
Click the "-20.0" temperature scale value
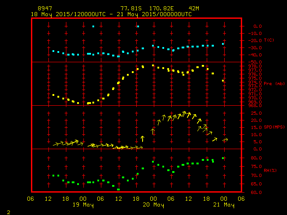click(x=255, y=41)
